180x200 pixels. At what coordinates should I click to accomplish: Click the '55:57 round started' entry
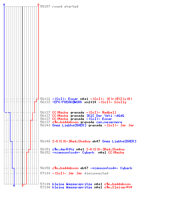tap(59, 6)
